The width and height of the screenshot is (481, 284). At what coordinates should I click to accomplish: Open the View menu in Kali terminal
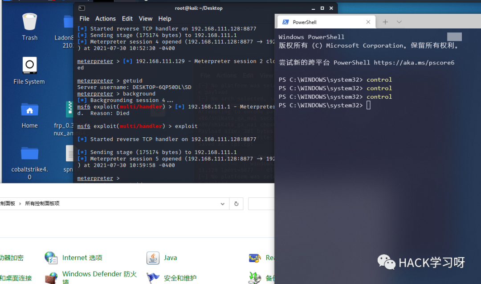[x=145, y=19]
